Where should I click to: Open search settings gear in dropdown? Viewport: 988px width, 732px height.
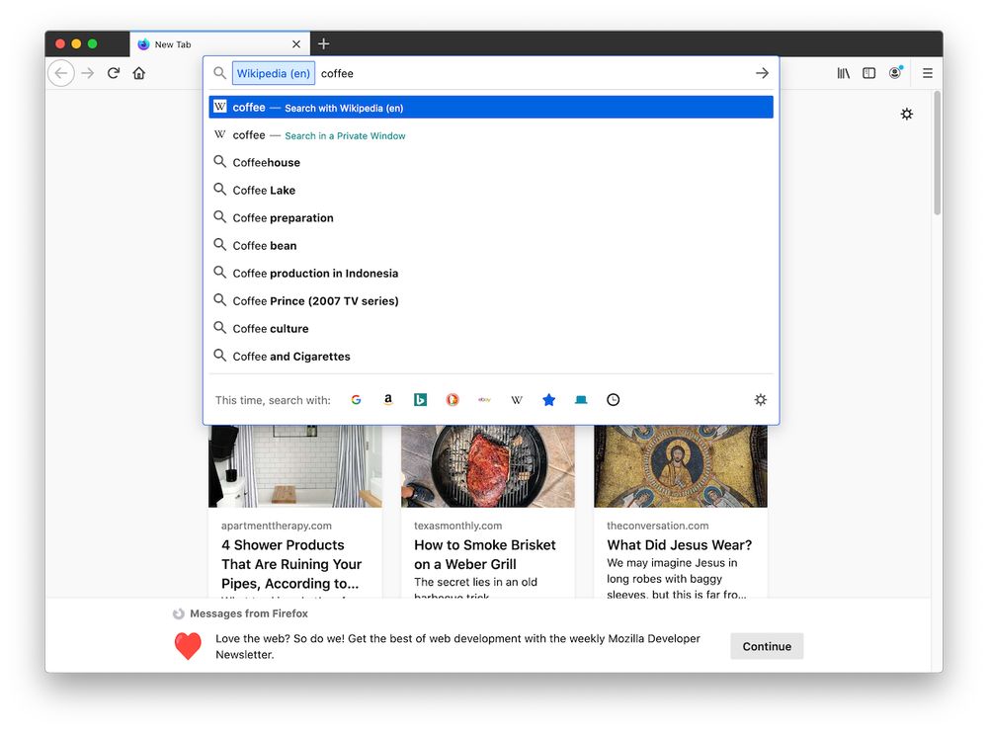coord(760,400)
